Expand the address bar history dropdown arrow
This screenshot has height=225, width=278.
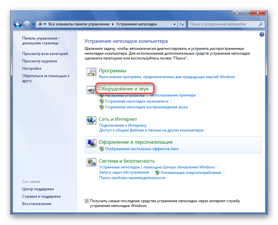point(175,24)
